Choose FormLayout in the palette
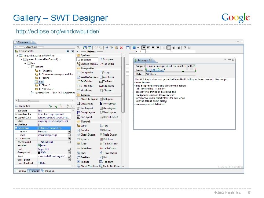This screenshot has height=198, width=264. pyautogui.click(x=108, y=103)
